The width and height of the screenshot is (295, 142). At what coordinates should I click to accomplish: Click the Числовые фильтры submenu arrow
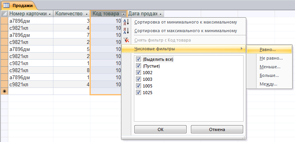click(x=242, y=49)
